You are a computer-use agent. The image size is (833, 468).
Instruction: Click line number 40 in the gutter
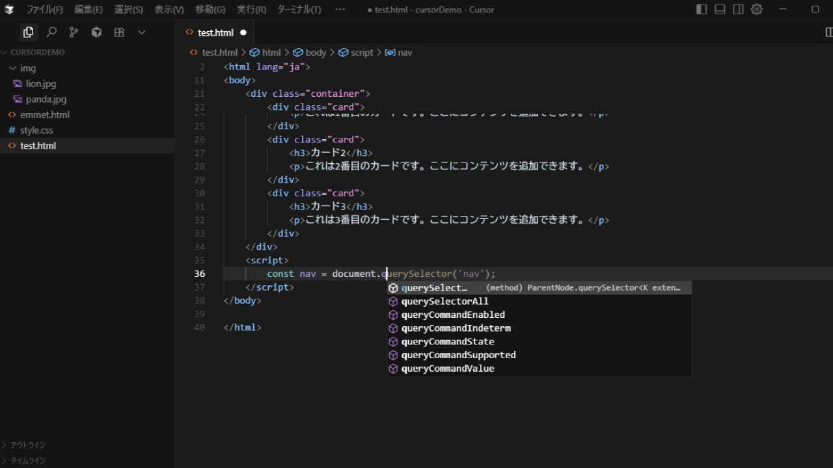pyautogui.click(x=199, y=328)
